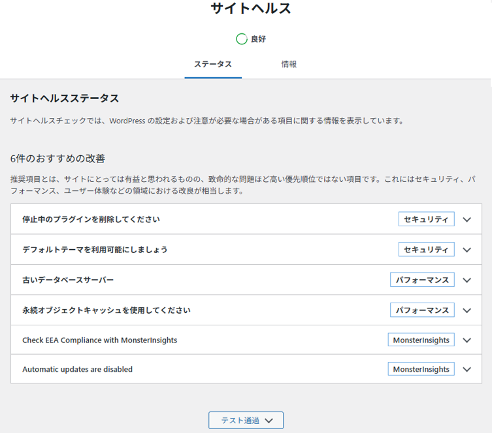Screen dimensions: 492x433
Task: Open the 停止中のプラグインを削除してください item title
Action: [x=91, y=220]
